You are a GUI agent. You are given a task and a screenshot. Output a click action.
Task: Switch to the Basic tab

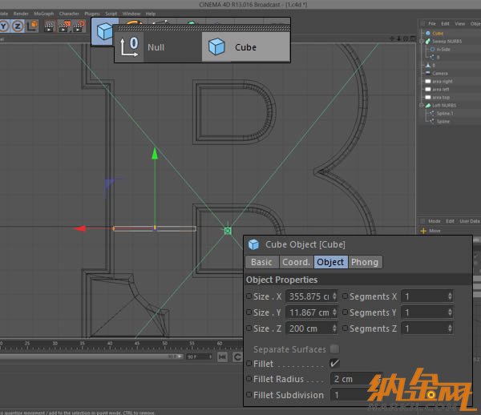click(262, 262)
